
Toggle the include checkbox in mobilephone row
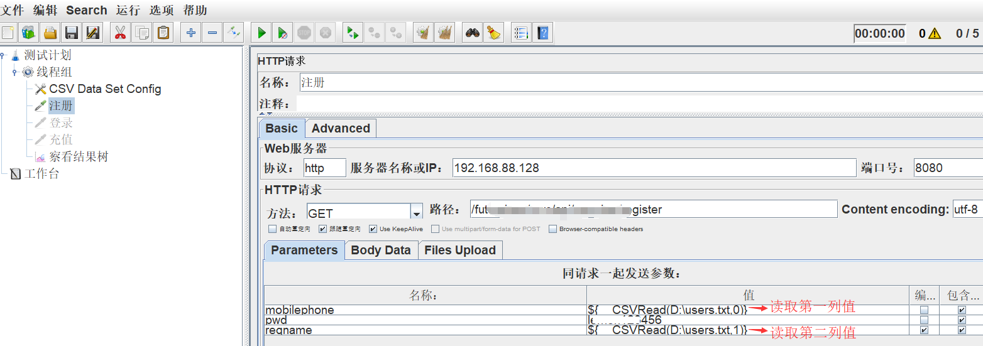pos(962,310)
